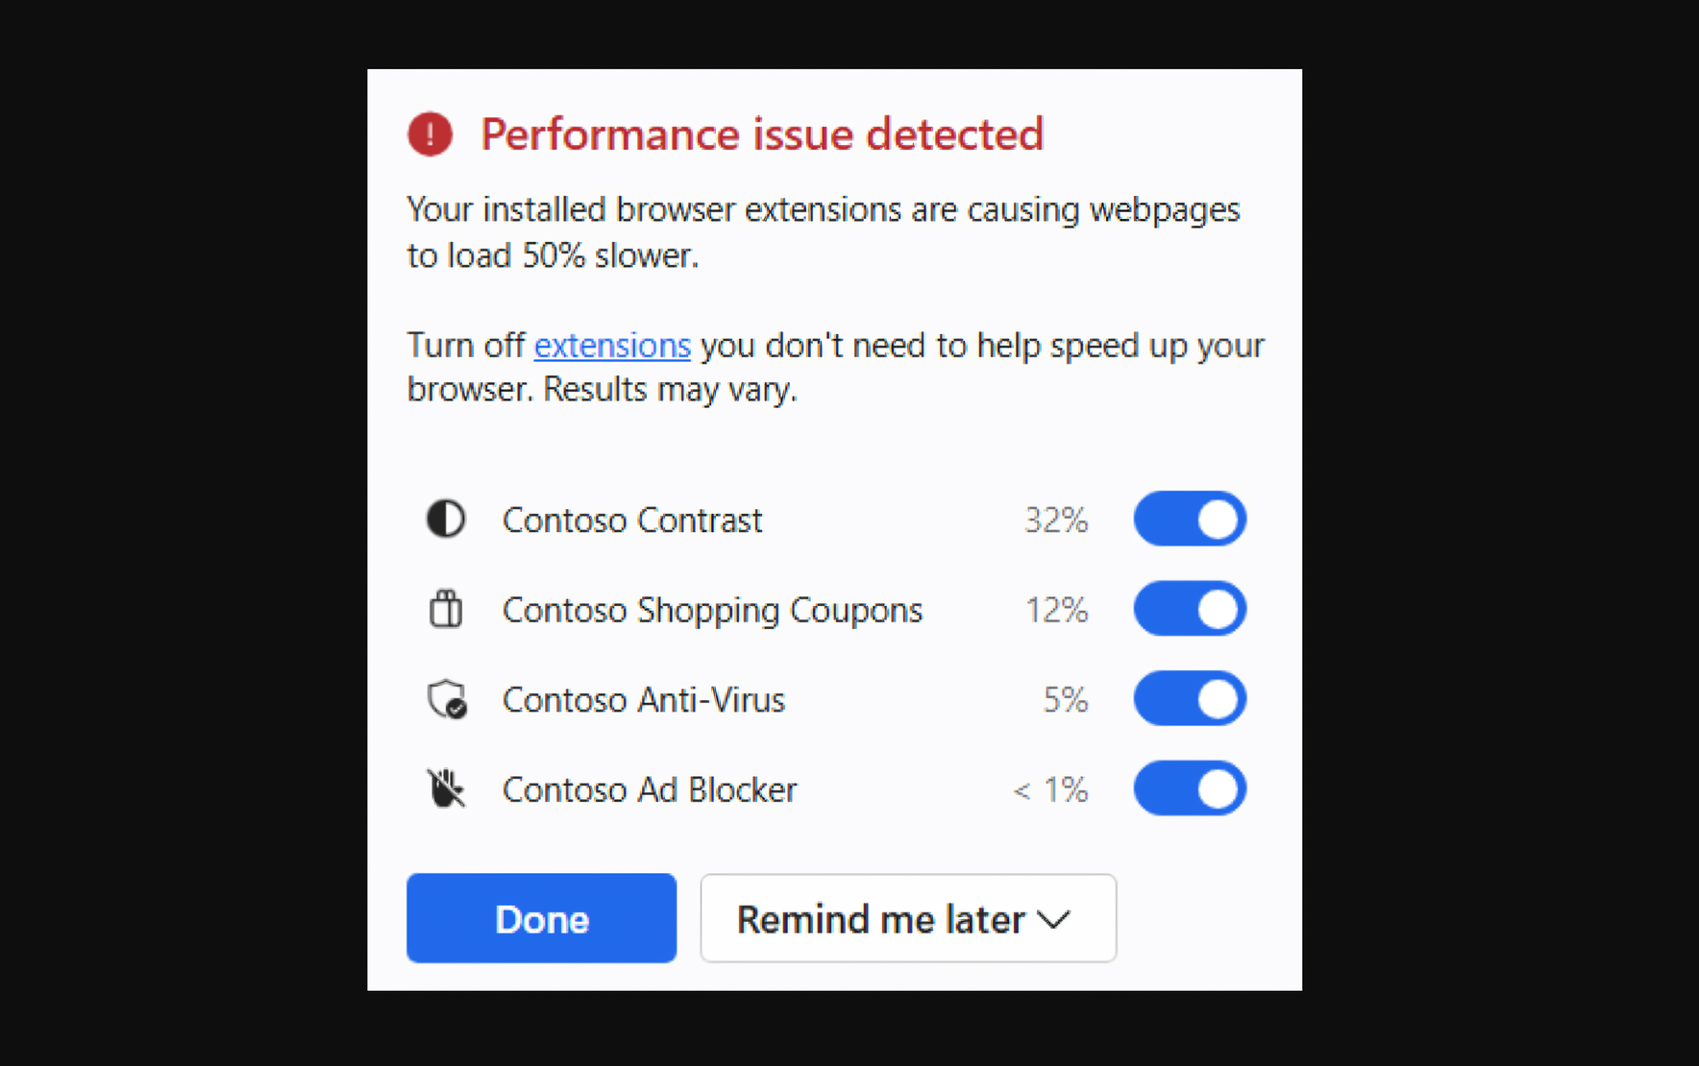The width and height of the screenshot is (1699, 1066).
Task: Disable the Contoso Ad Blocker toggle
Action: coord(1190,788)
